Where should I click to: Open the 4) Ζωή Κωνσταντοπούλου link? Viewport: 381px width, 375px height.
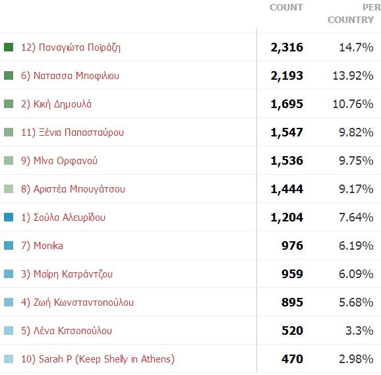[x=77, y=303]
